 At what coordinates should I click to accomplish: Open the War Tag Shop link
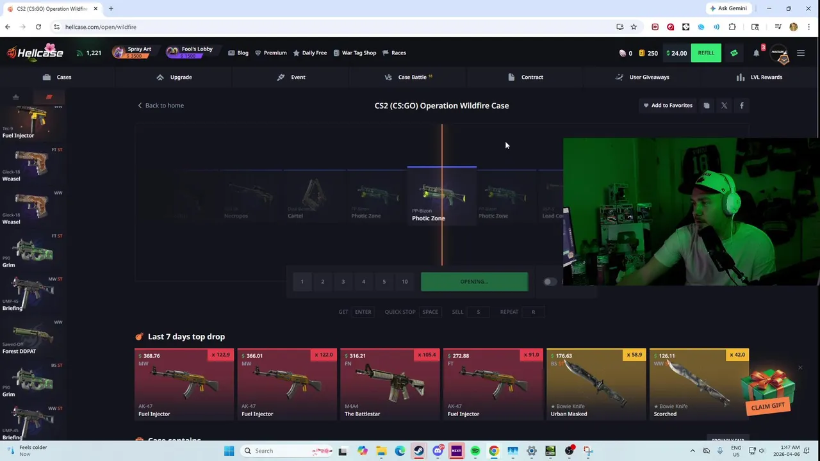pos(355,53)
